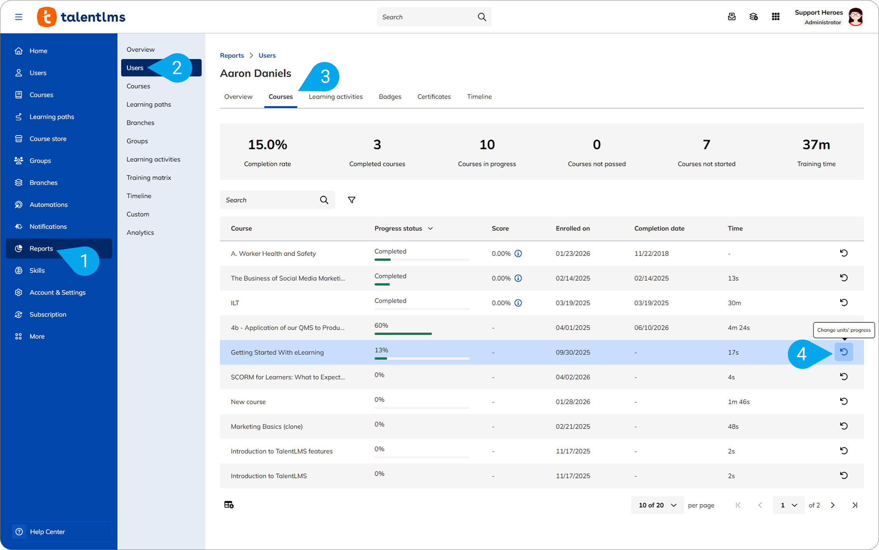Click the Score column header
Screen dimensions: 879x550
tap(500, 228)
